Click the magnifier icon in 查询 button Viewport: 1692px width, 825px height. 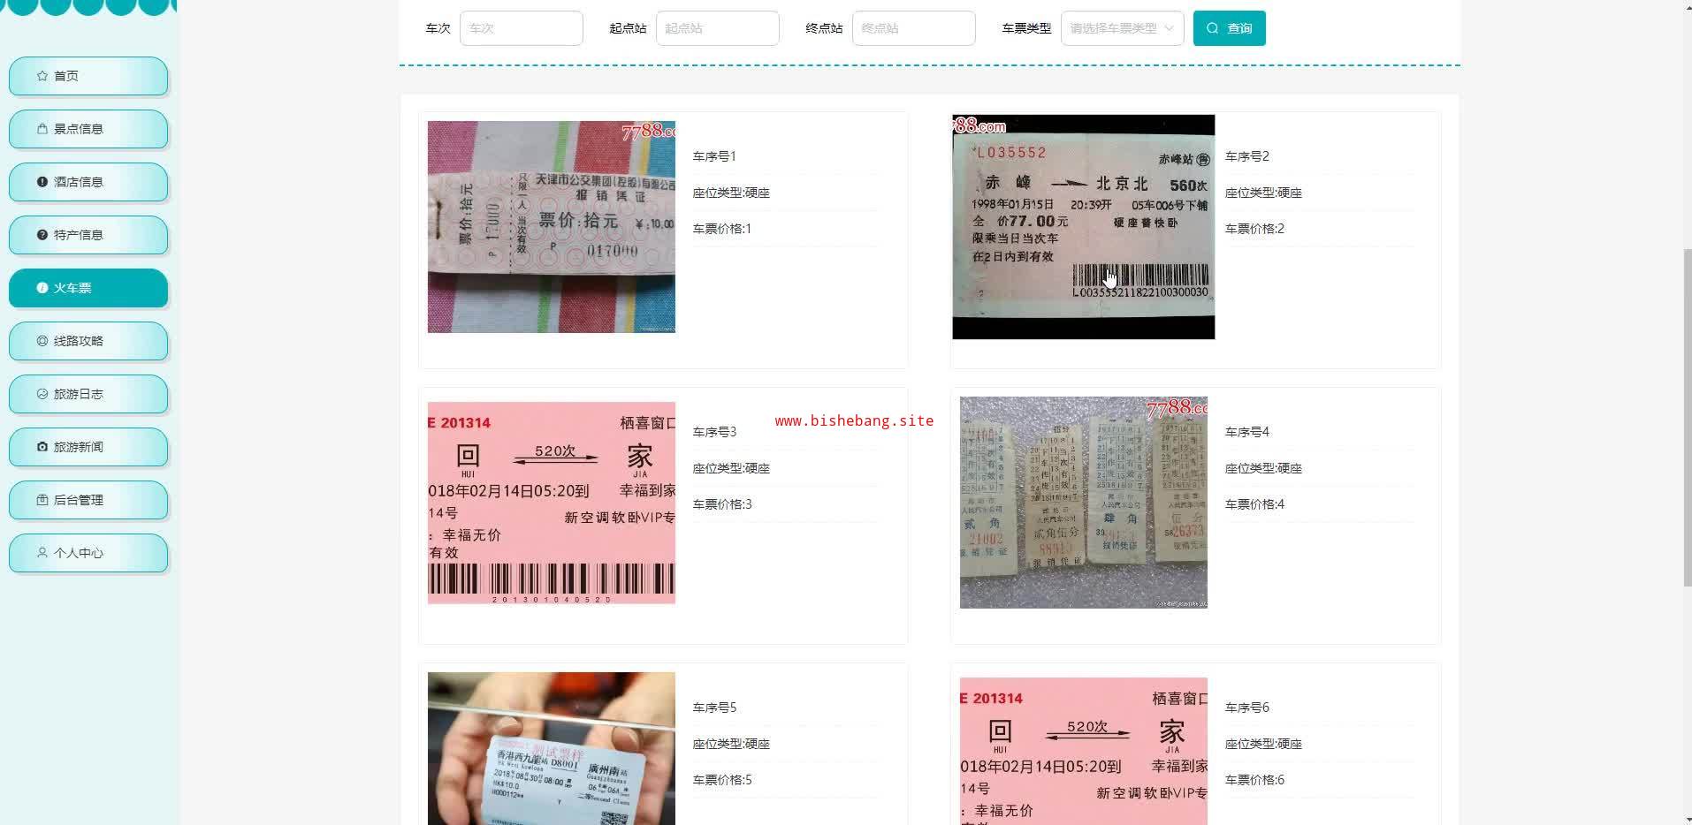[x=1213, y=28]
